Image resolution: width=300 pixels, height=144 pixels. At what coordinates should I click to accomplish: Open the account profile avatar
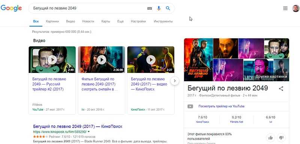pyautogui.click(x=296, y=8)
